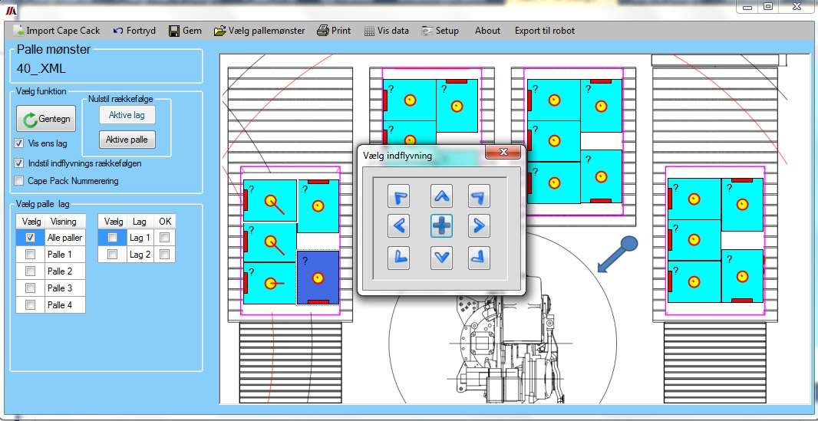The image size is (818, 421).
Task: Reset order for Aktive lag
Action: click(x=127, y=115)
